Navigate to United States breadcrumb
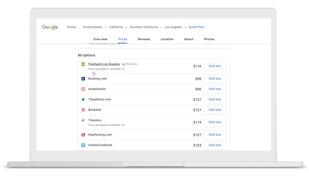This screenshot has height=178, width=309. (92, 27)
